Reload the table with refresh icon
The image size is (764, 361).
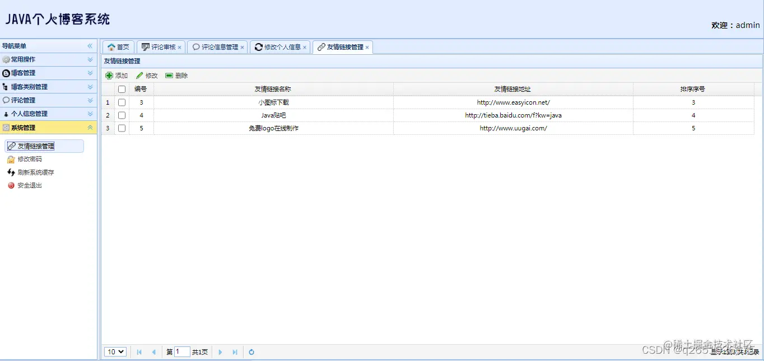tap(251, 352)
